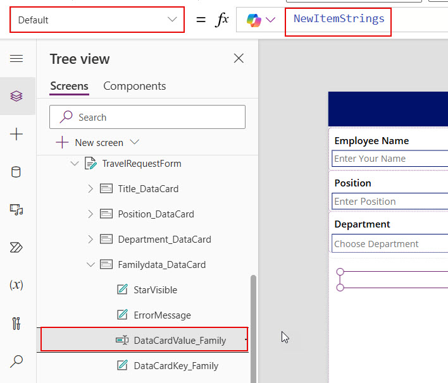This screenshot has width=448, height=383.
Task: Click the Tree view vertical scrollbar
Action: [x=253, y=328]
